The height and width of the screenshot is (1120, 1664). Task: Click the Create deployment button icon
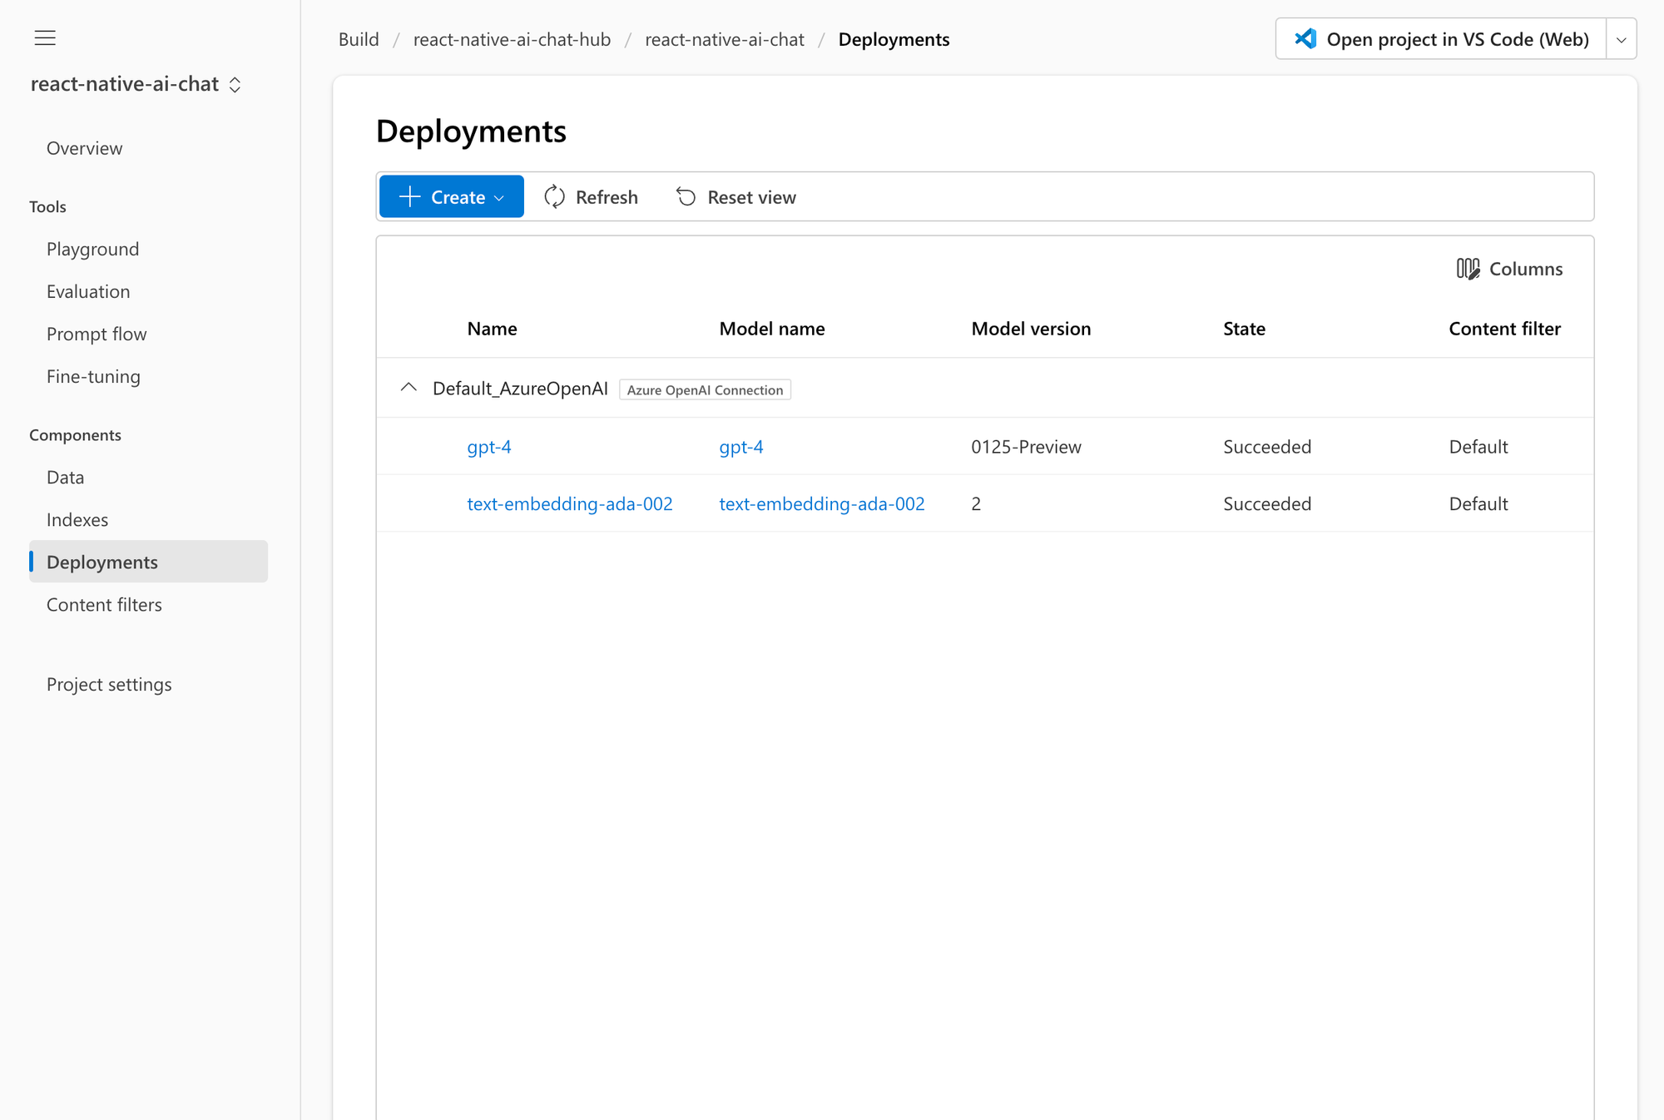[407, 196]
